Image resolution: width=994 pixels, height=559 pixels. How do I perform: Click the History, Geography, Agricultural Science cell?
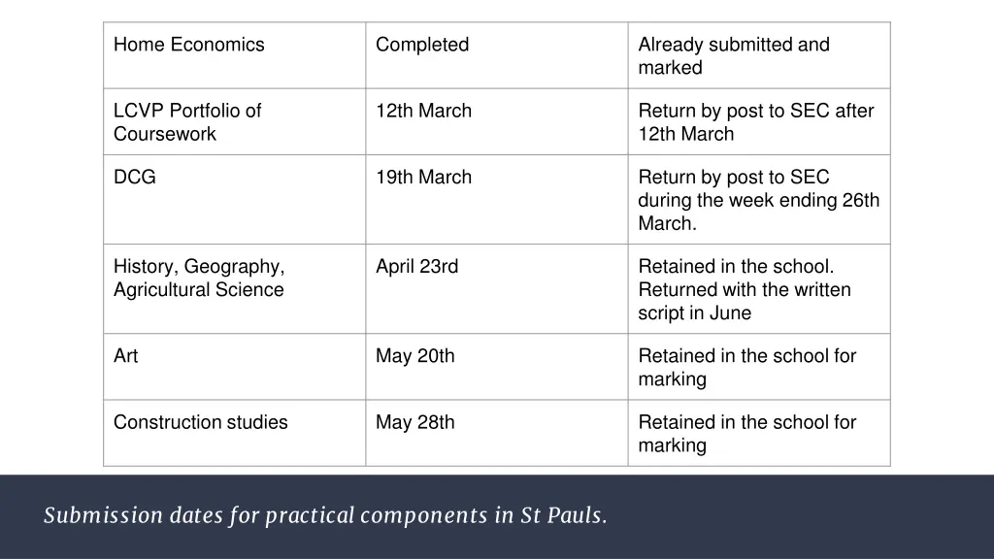[235, 289]
